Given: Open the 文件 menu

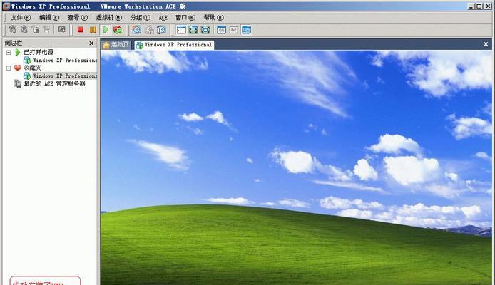Looking at the screenshot, I should click(21, 18).
